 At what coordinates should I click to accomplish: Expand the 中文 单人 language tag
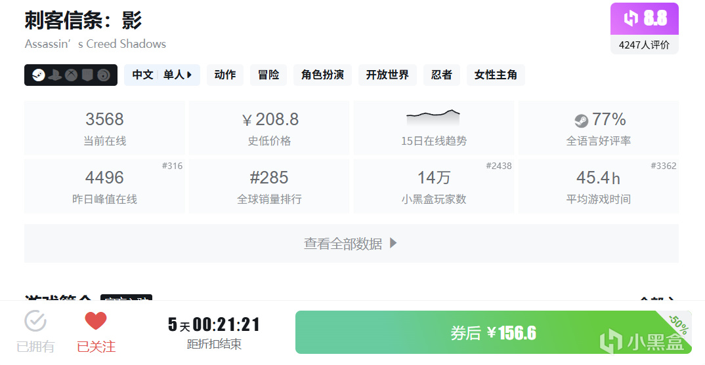click(x=162, y=75)
